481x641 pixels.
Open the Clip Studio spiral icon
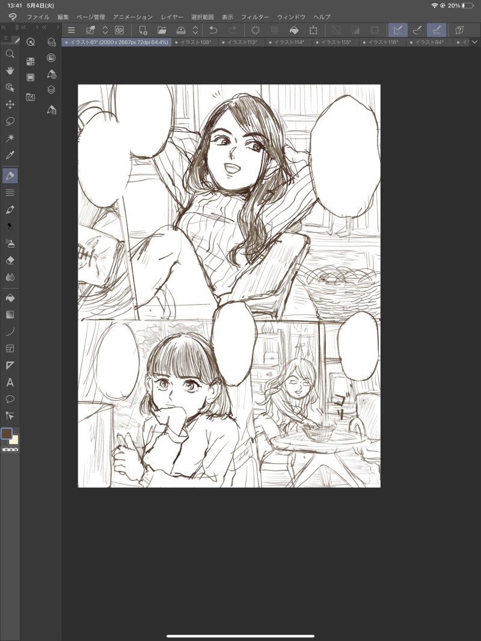pos(120,30)
